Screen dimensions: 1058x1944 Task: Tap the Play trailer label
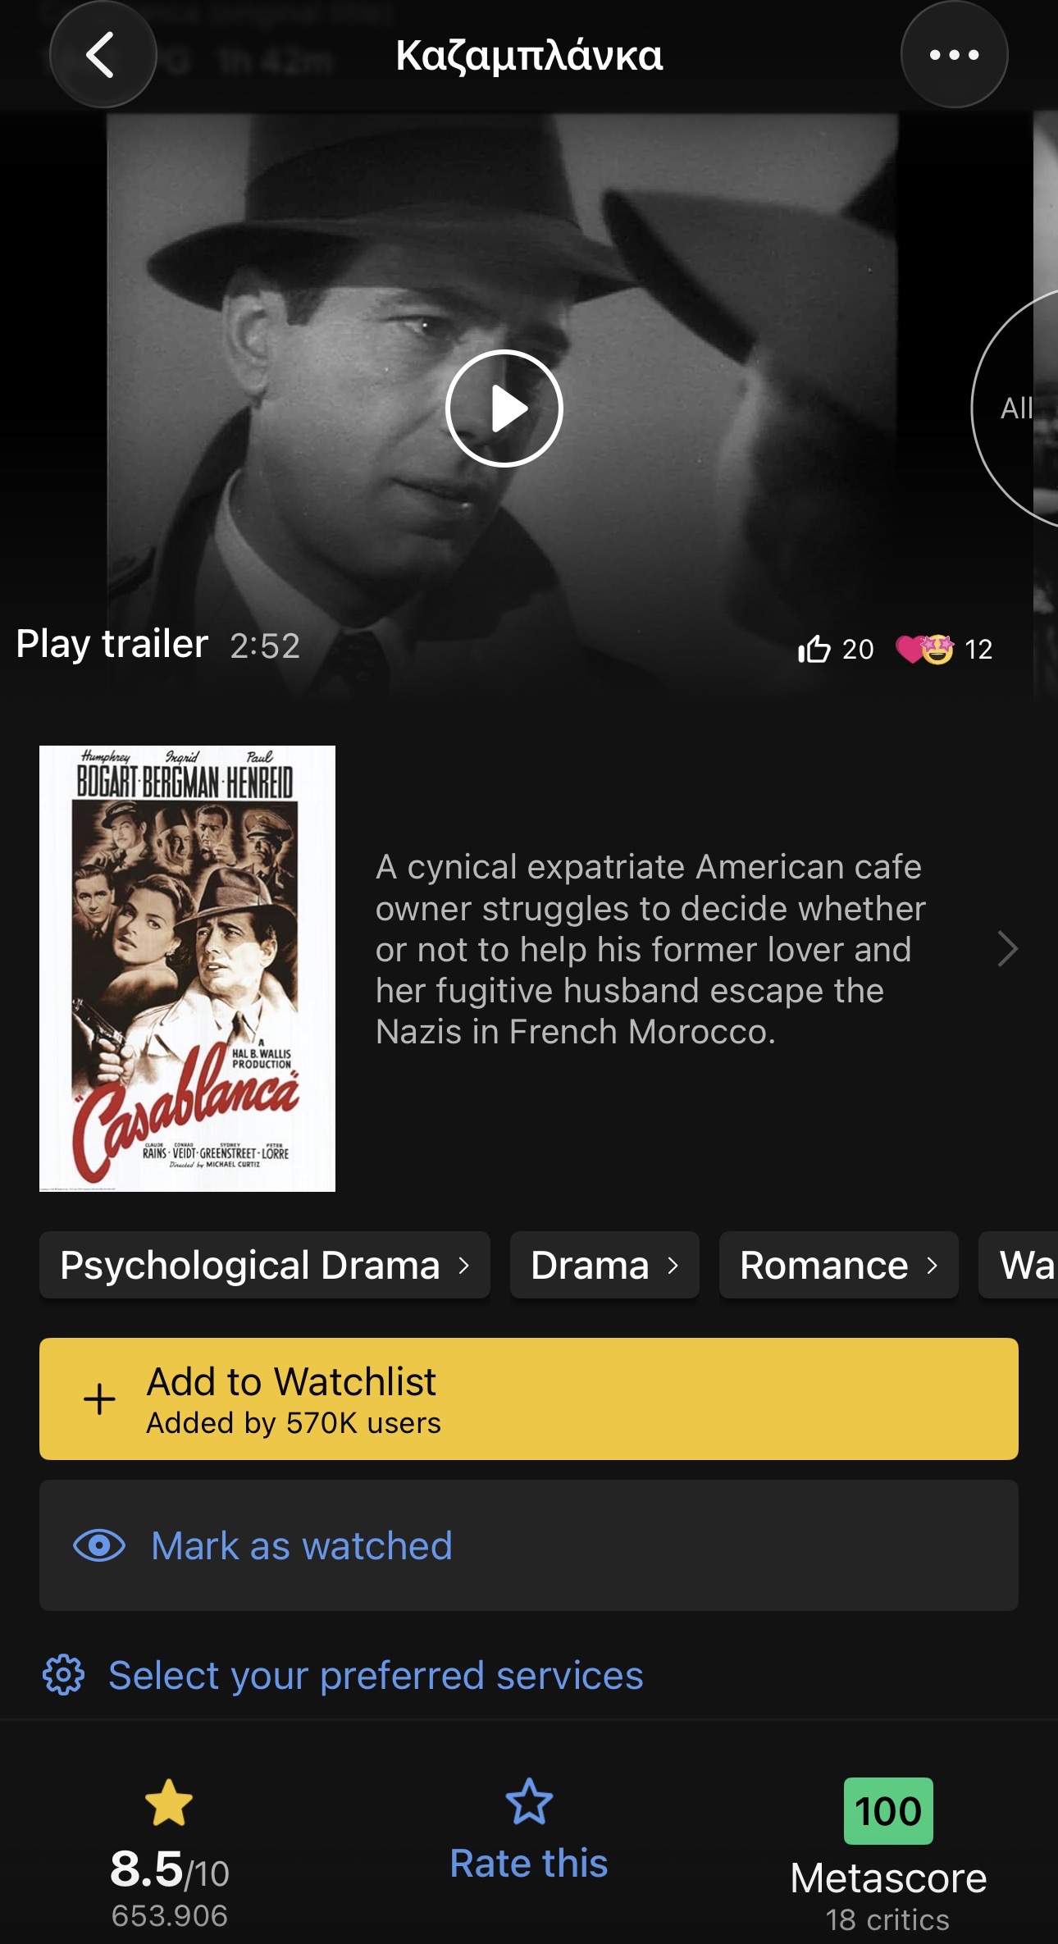pyautogui.click(x=112, y=645)
